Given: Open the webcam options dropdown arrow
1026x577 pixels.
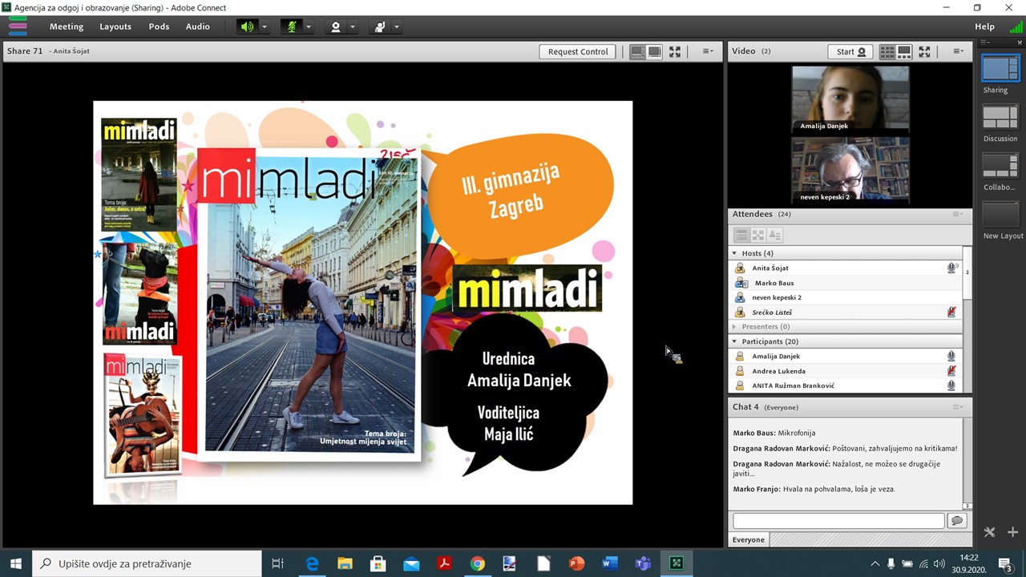Looking at the screenshot, I should click(352, 26).
